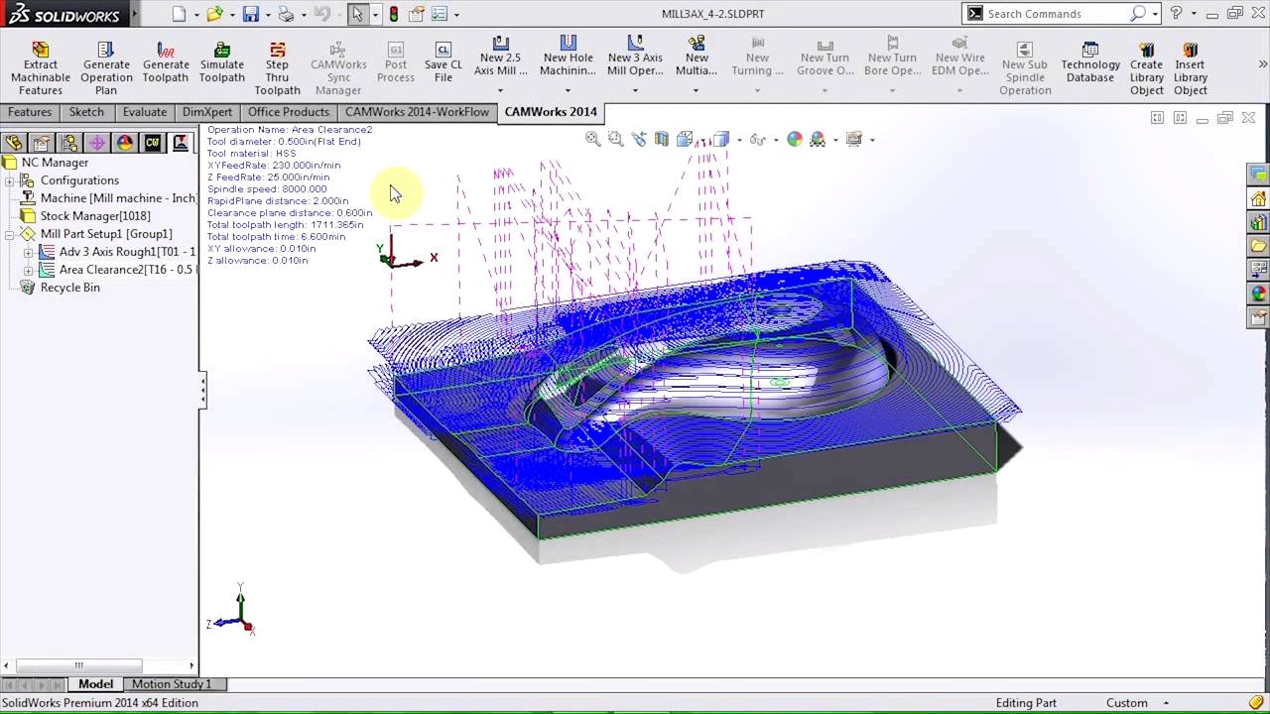Create a New 2.5 Axis Mill operation
The height and width of the screenshot is (714, 1270).
(x=501, y=58)
